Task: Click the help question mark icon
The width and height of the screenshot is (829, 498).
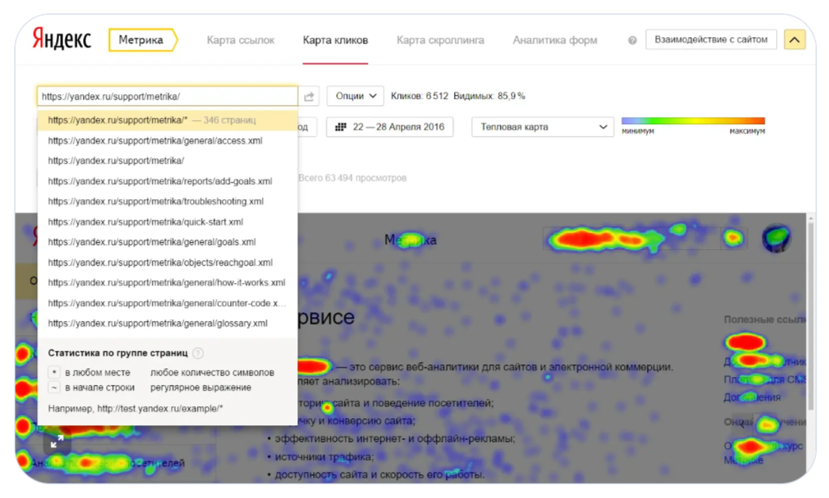Action: click(632, 40)
